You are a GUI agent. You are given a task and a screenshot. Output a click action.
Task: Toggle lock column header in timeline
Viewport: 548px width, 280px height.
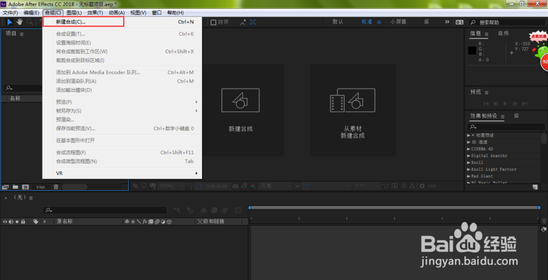pyautogui.click(x=22, y=221)
